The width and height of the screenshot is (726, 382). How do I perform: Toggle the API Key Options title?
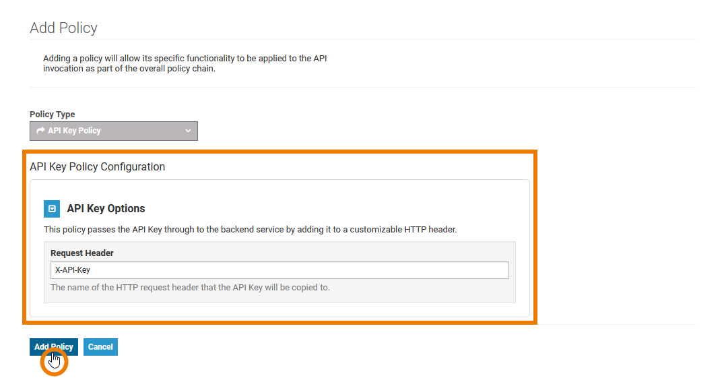click(106, 209)
